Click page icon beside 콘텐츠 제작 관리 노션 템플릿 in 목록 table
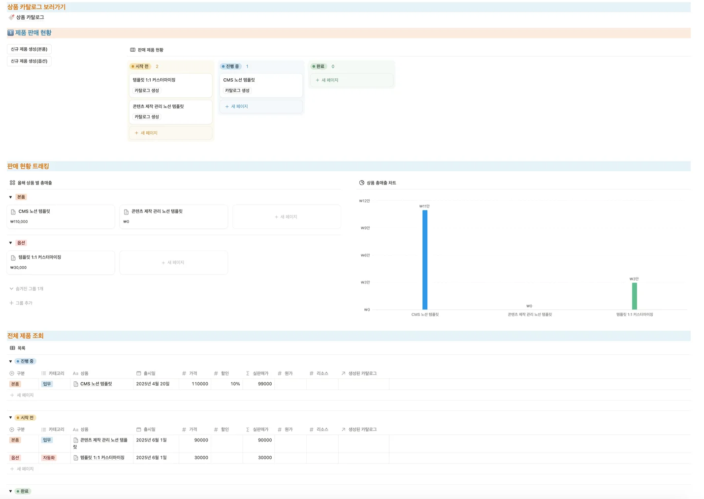Image resolution: width=704 pixels, height=499 pixels. point(76,440)
